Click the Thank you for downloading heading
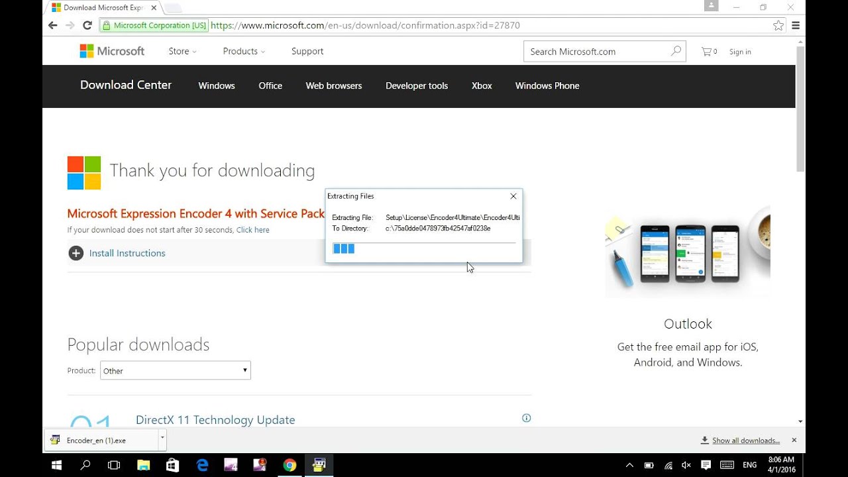The image size is (848, 477). coord(212,171)
